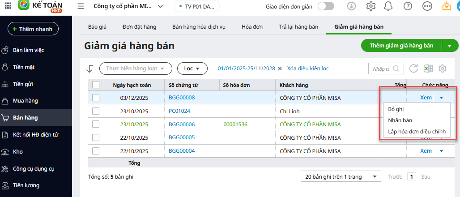Switch to the Trả lại hàng bán tab
Screen dimensions: 460x197
(298, 27)
